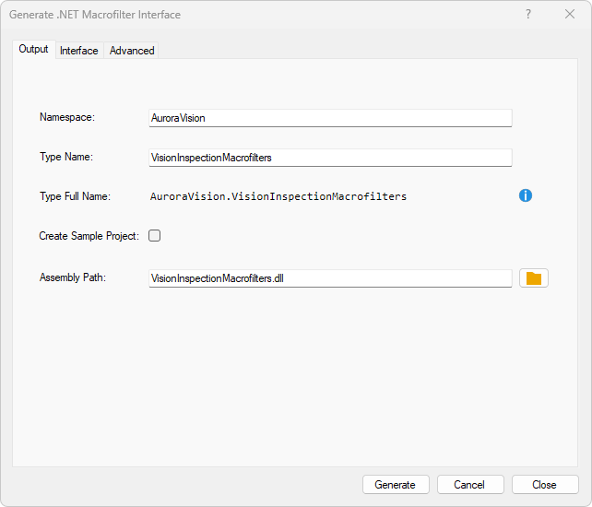Switch to the Interface tab
This screenshot has width=592, height=507.
[x=79, y=51]
